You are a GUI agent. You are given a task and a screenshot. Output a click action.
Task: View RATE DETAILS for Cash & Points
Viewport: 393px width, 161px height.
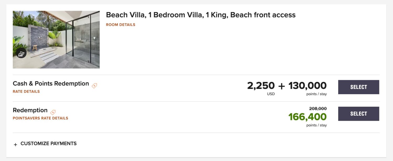[x=26, y=92]
